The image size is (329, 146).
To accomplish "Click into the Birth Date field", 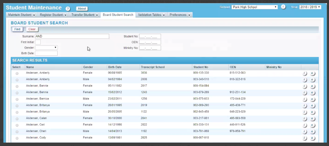I will pos(46,53).
